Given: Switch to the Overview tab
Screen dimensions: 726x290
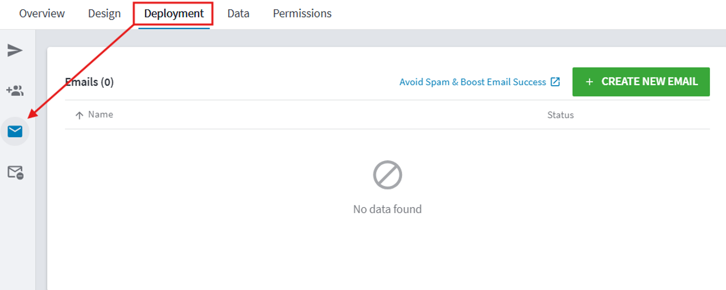Looking at the screenshot, I should click(42, 13).
